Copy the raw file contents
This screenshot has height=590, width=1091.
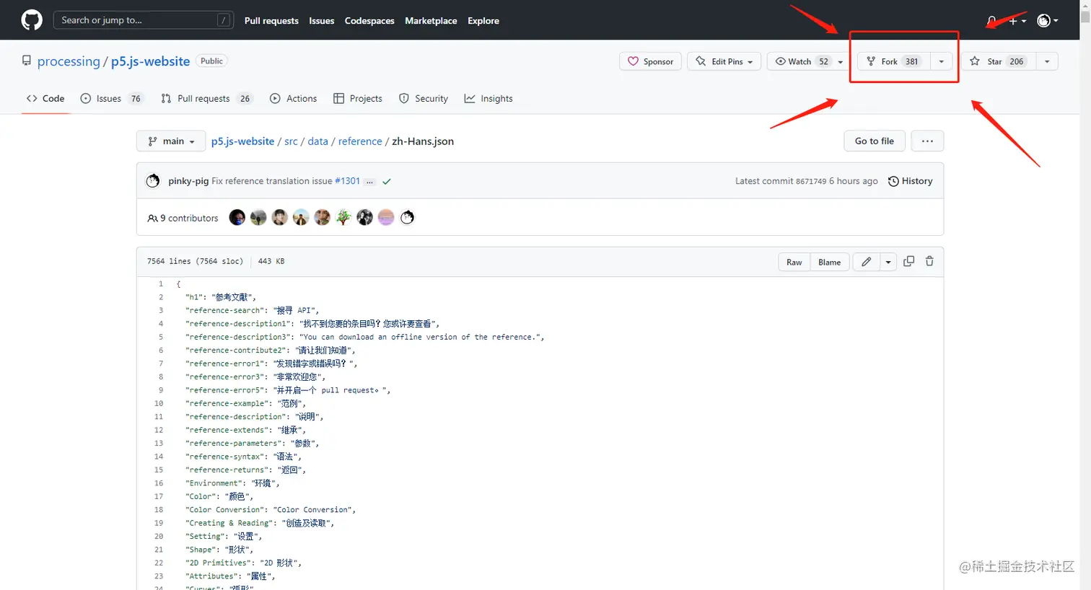click(909, 261)
